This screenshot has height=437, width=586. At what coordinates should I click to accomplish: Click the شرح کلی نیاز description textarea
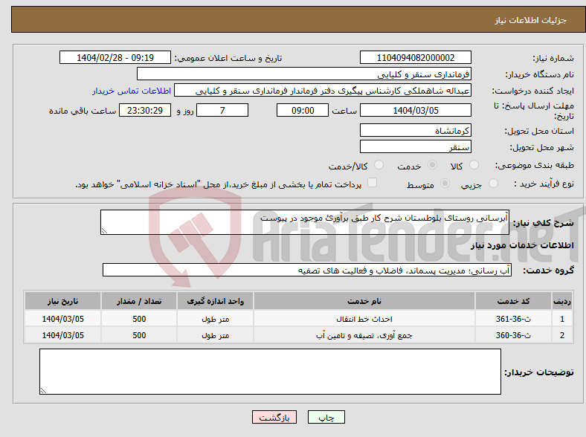(305, 222)
